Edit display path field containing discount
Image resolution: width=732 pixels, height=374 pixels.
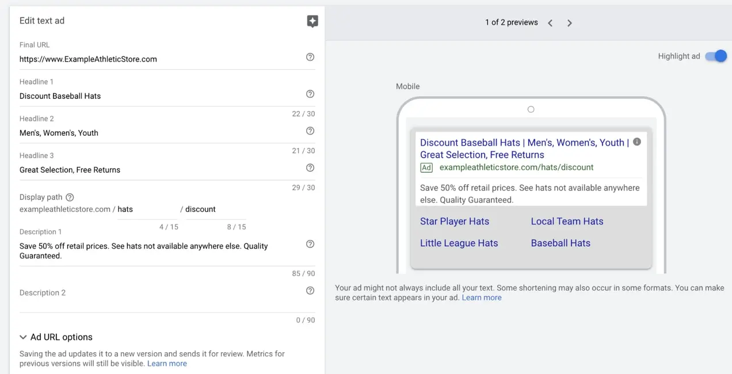pos(215,209)
